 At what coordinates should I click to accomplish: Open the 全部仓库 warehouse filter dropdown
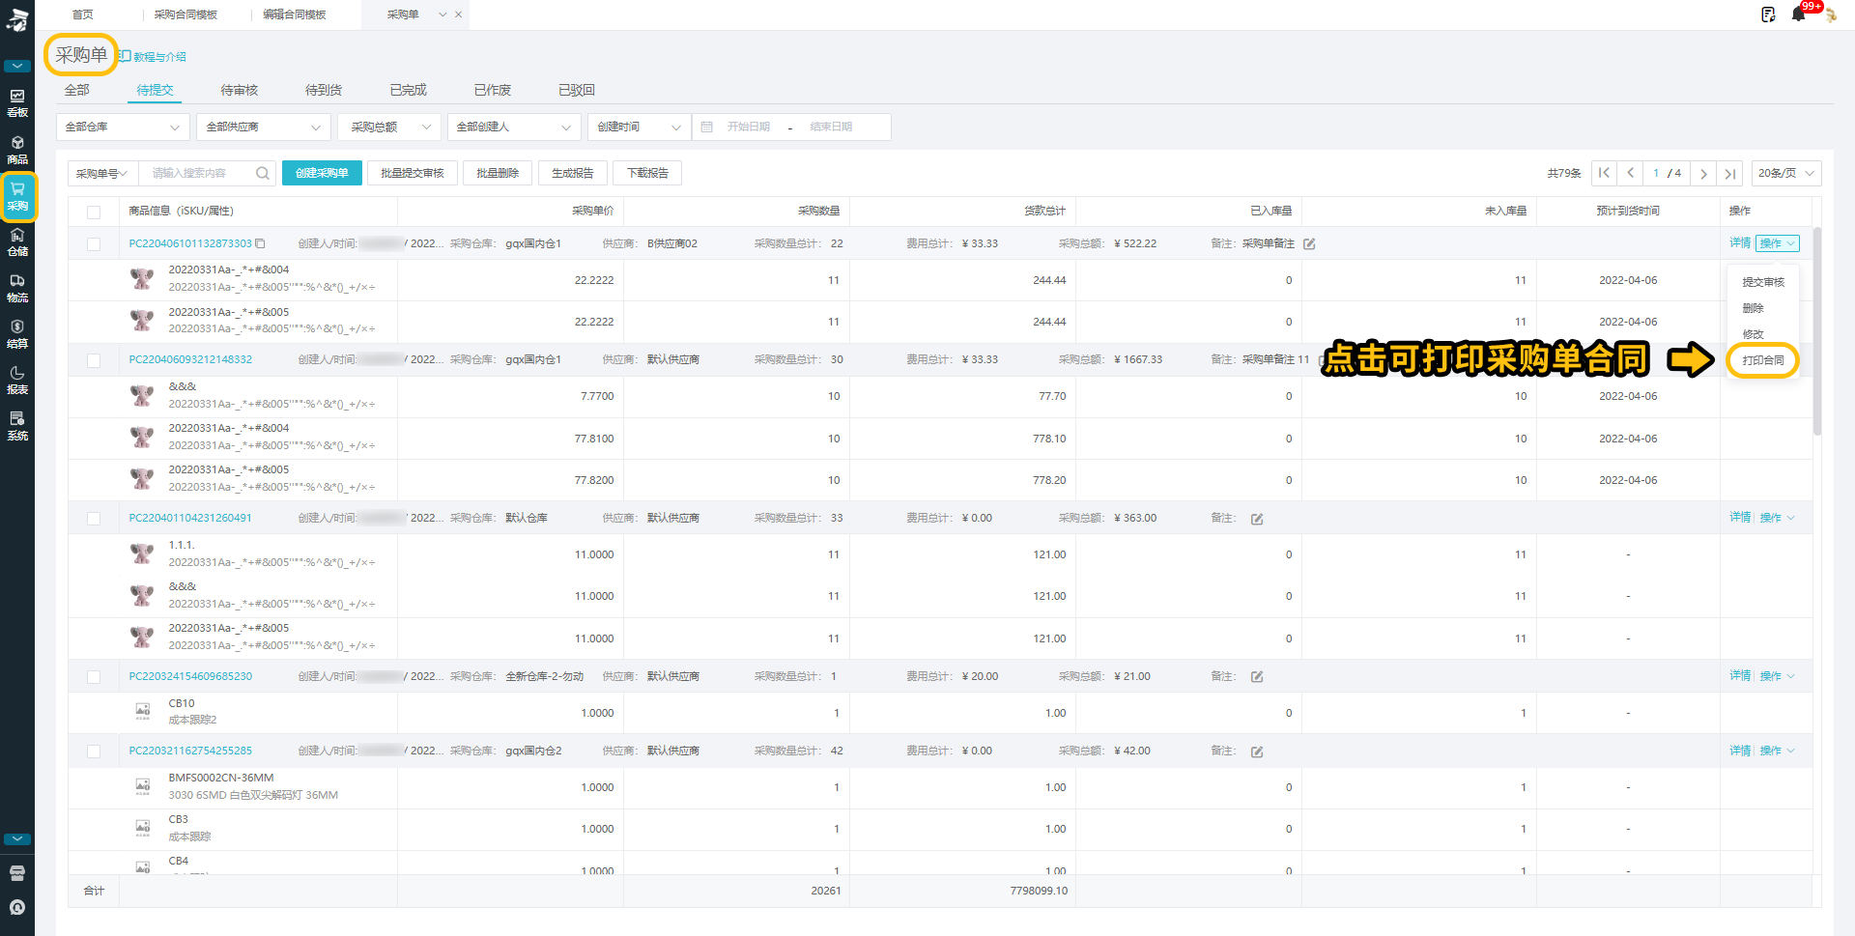click(x=123, y=127)
